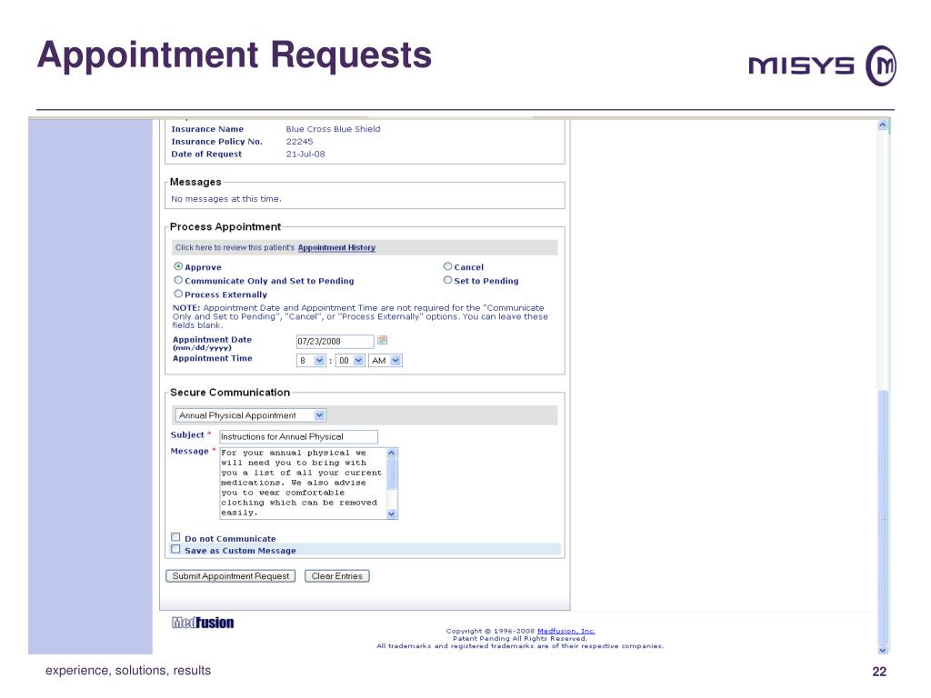Click the page scrollbar up arrow
This screenshot has width=931, height=698.
(882, 125)
